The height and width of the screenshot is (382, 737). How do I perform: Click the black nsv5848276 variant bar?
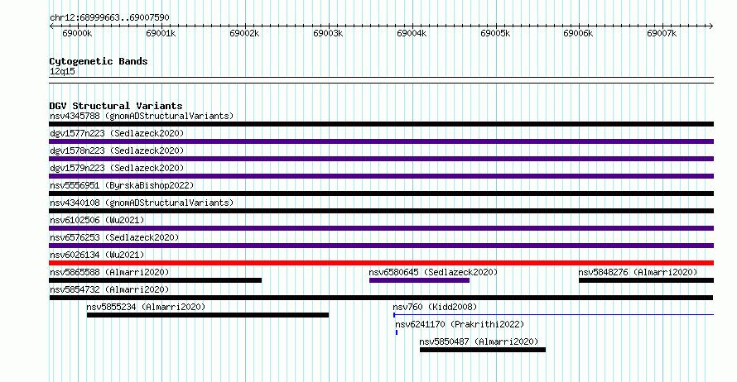[646, 280]
